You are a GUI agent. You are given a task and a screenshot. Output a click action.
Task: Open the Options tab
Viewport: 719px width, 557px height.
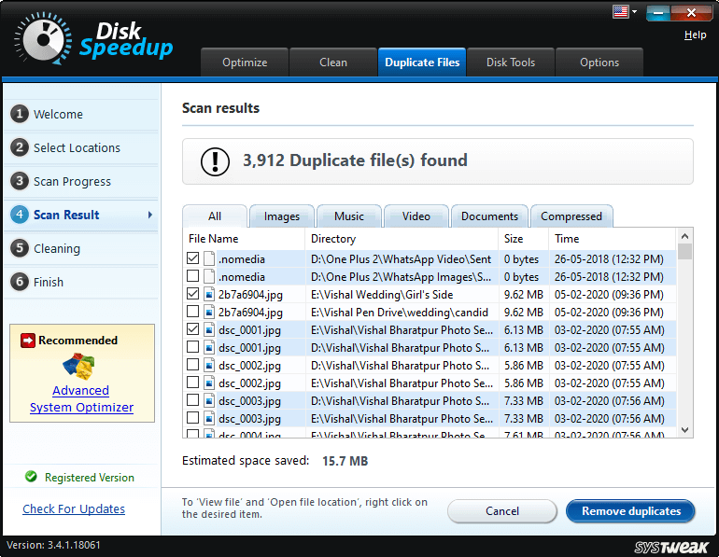(599, 63)
